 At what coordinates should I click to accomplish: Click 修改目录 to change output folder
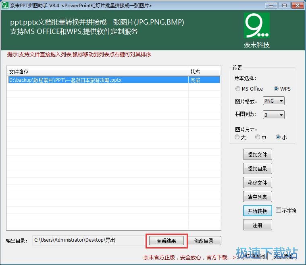click(x=204, y=241)
